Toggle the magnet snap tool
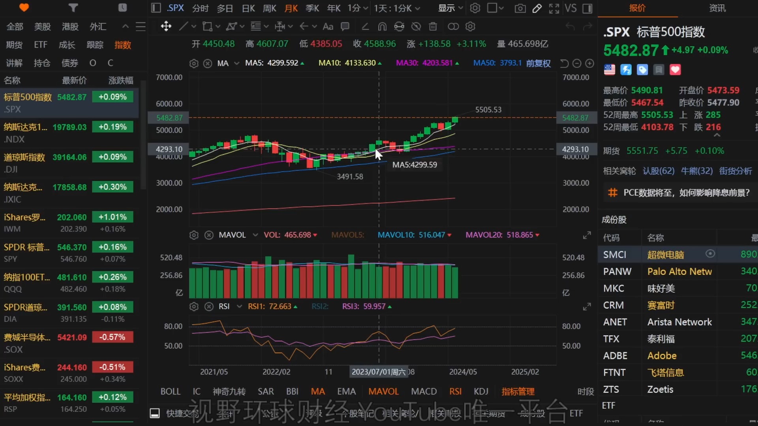The width and height of the screenshot is (758, 426). pyautogui.click(x=382, y=26)
